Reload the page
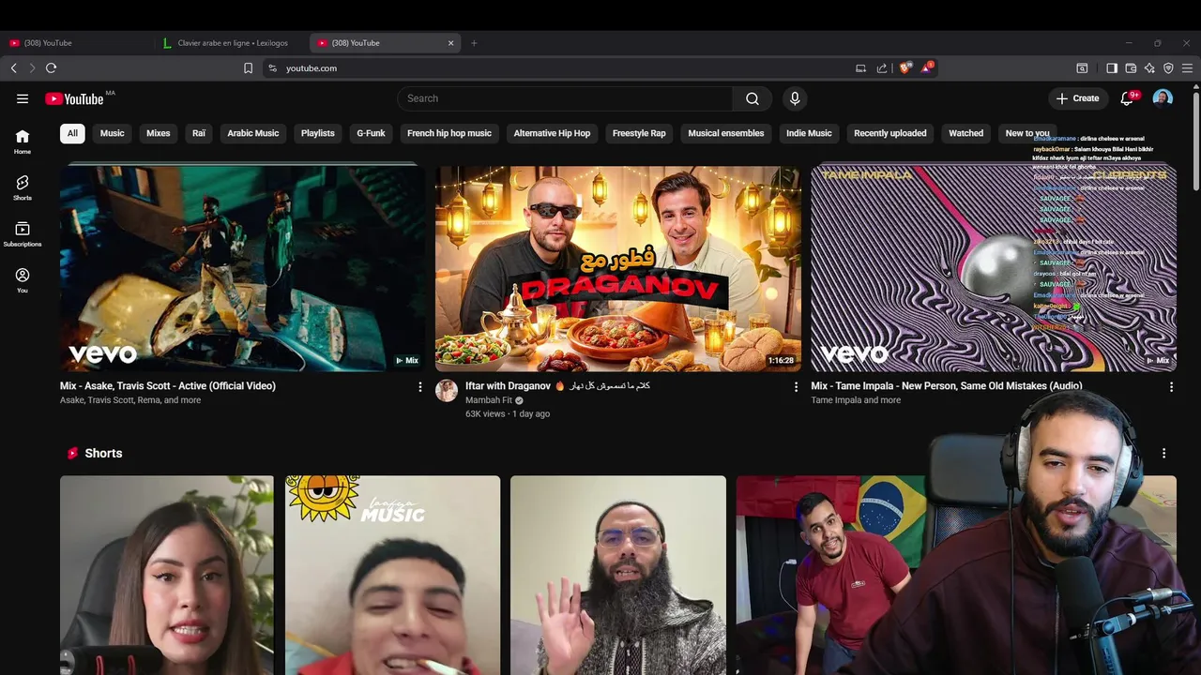1201x675 pixels. point(51,67)
